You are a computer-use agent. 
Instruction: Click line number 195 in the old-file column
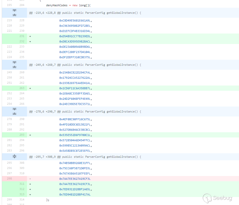pos(9,5)
